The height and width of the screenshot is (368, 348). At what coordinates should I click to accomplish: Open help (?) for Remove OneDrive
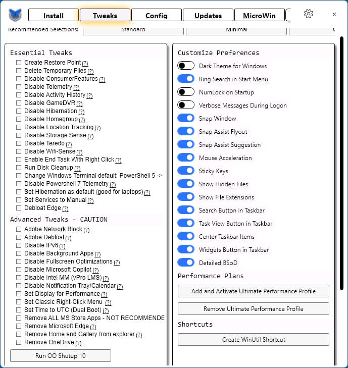pyautogui.click(x=78, y=343)
